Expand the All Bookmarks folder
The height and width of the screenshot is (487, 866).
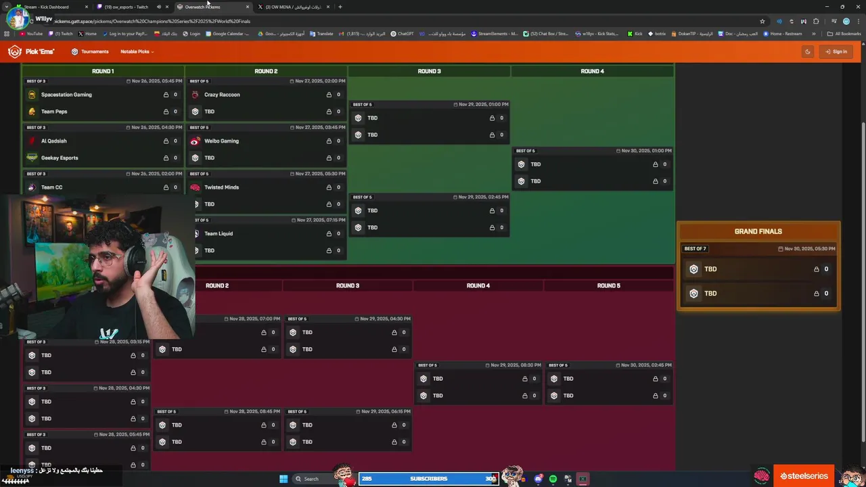pos(844,33)
